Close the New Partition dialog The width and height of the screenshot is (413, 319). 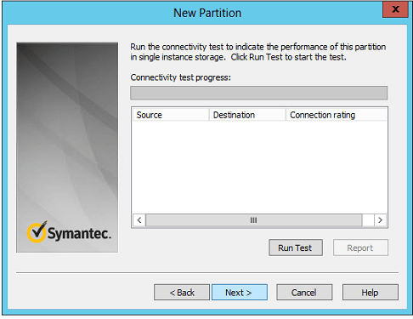(395, 9)
